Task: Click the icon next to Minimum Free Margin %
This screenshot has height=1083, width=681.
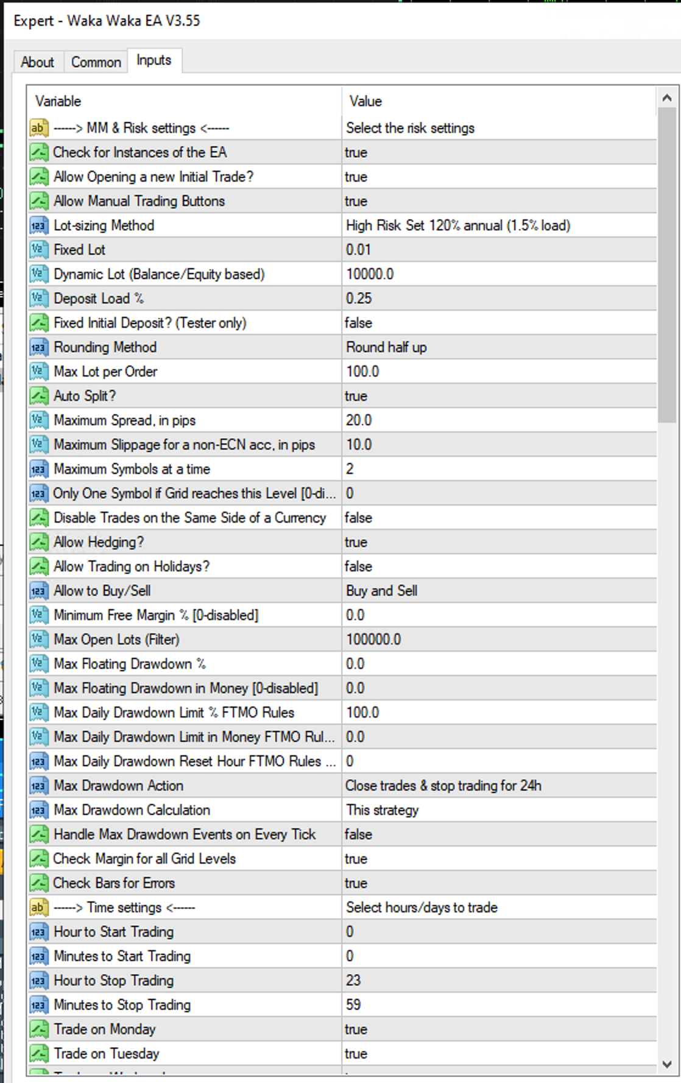Action: tap(38, 615)
